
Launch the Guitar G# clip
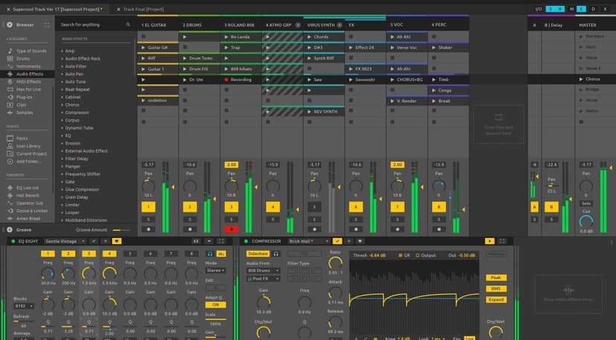[143, 47]
